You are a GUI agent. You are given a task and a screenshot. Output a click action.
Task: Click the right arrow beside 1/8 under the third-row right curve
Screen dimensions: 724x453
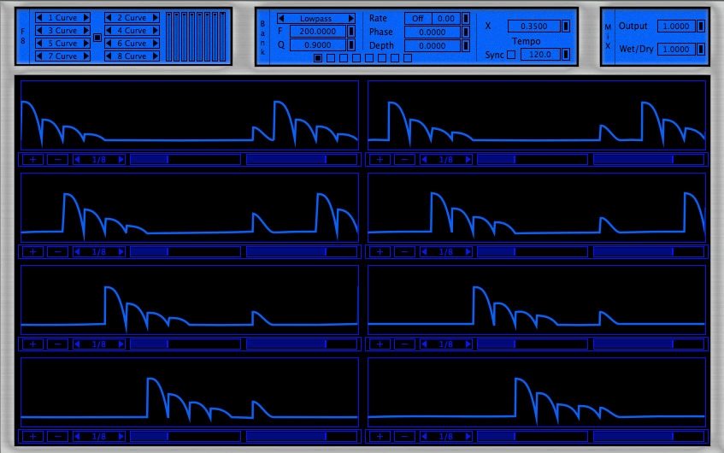pos(468,344)
